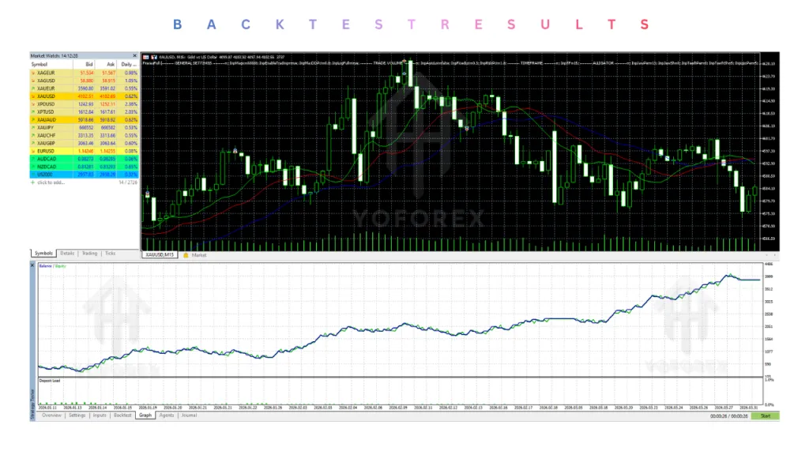Click the tester elapsed time 00:00:26 readout
Image resolution: width=809 pixels, height=455 pixels.
point(729,416)
